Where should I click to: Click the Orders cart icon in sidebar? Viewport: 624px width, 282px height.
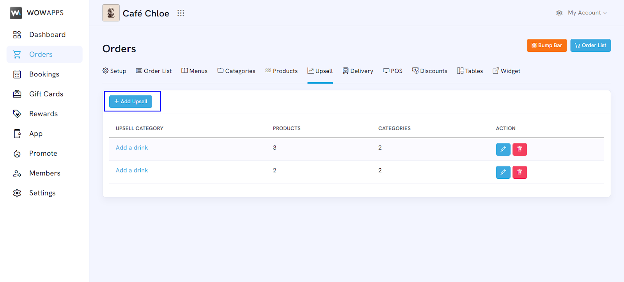tap(17, 55)
